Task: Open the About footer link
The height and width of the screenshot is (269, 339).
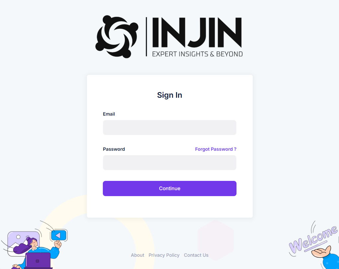Action: point(138,255)
